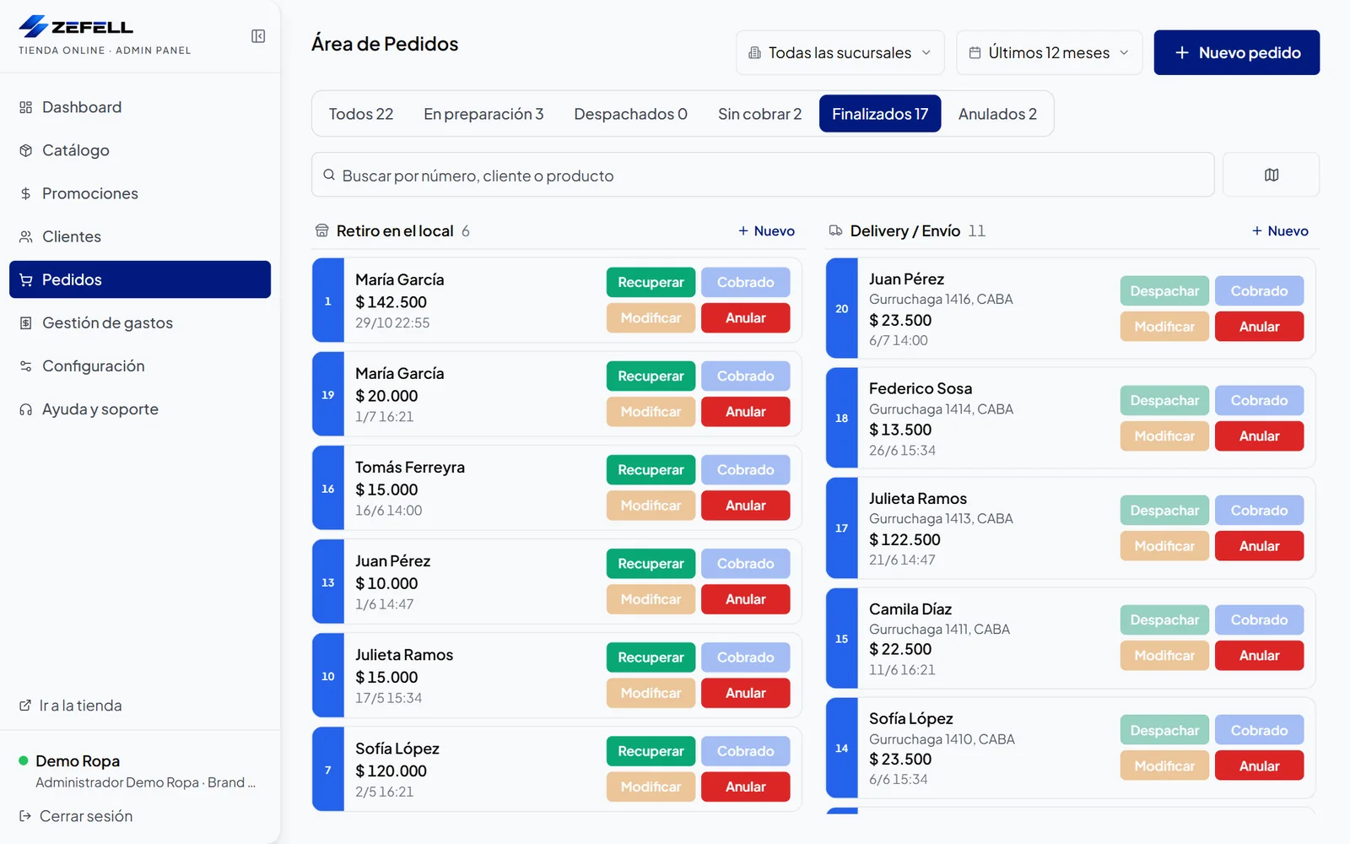Image resolution: width=1350 pixels, height=844 pixels.
Task: Open the Todas las sucursales dropdown
Action: coord(840,52)
